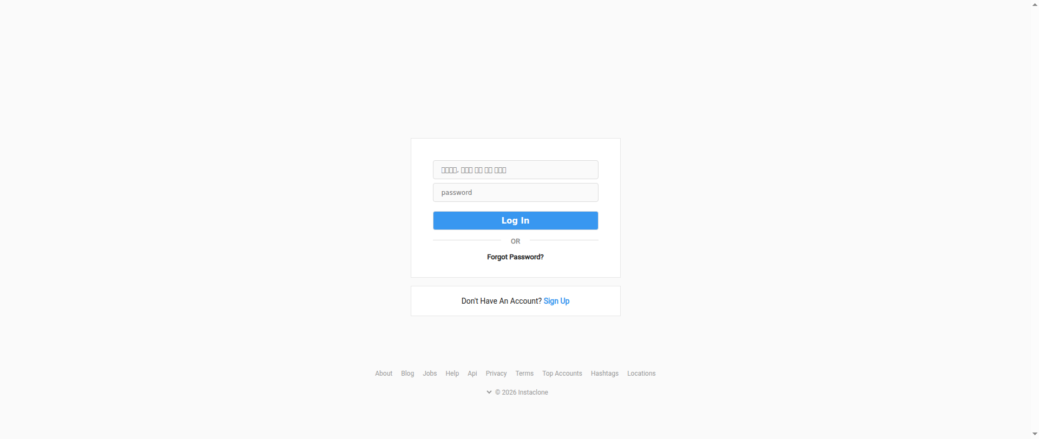The width and height of the screenshot is (1039, 439).
Task: Open the Api footer link
Action: click(x=472, y=374)
